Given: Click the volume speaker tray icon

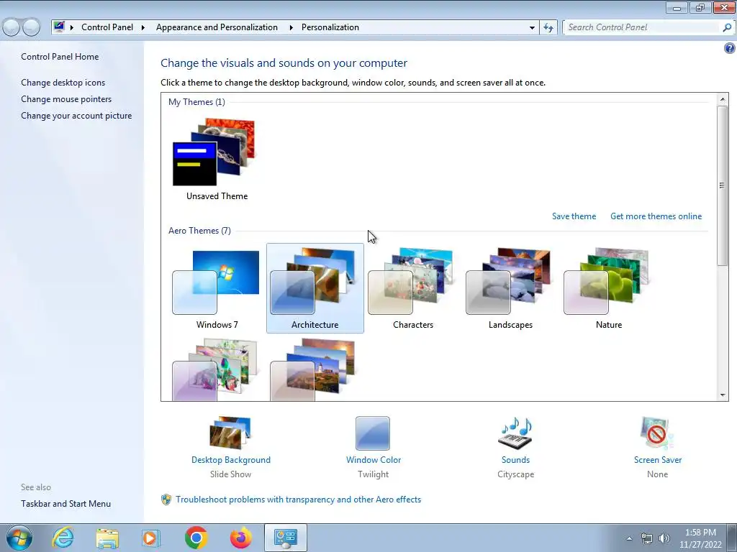Looking at the screenshot, I should [664, 538].
